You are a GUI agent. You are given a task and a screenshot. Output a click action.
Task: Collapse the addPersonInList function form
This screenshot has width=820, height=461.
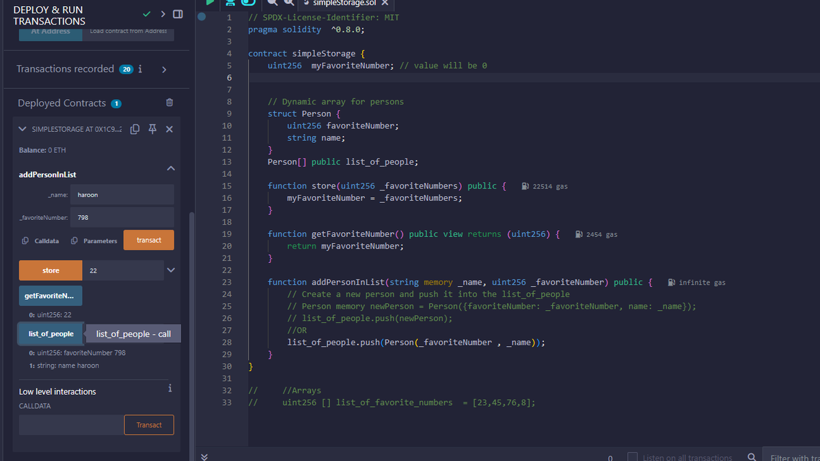pos(170,168)
